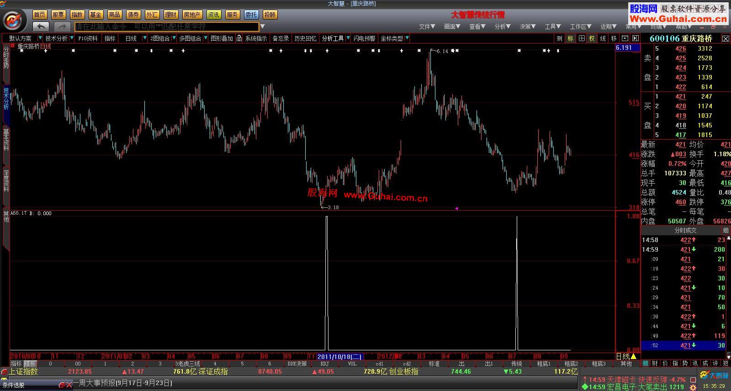Open the 首页 home section
Screen dimensions: 731x391
[x=40, y=15]
